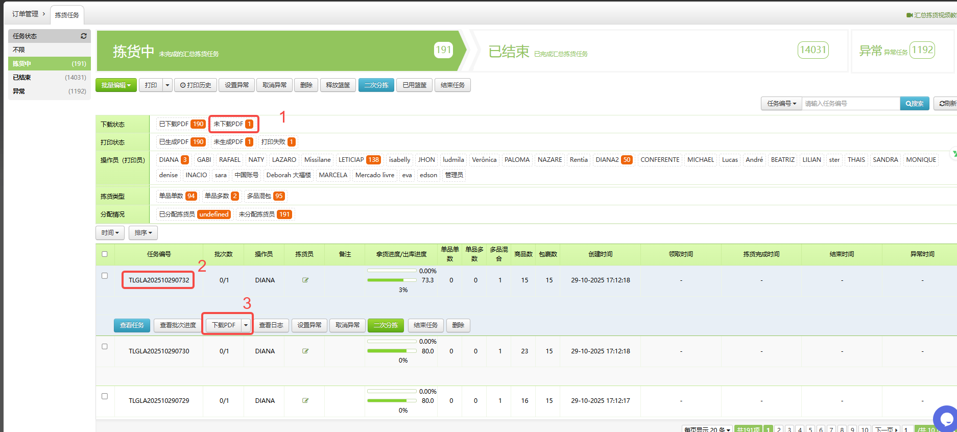Click edit picker icon for task TLGLA202510290730
The image size is (957, 432).
(305, 351)
